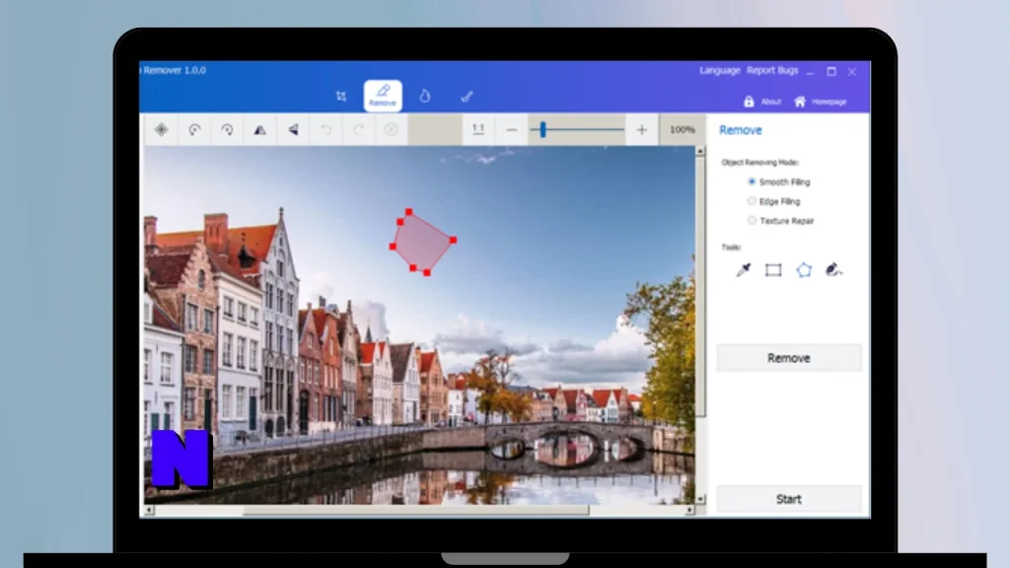Image resolution: width=1010 pixels, height=568 pixels.
Task: Click the circled X cancel icon
Action: pyautogui.click(x=391, y=129)
